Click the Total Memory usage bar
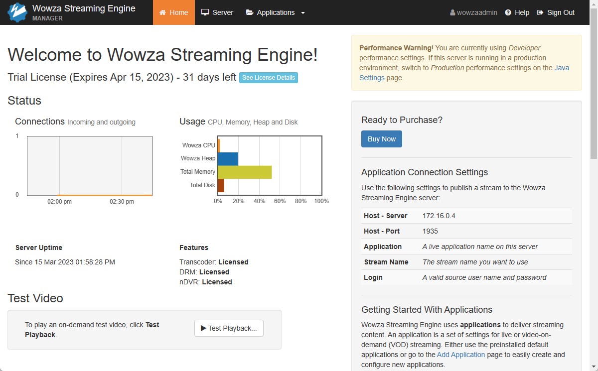The image size is (598, 371). tap(244, 172)
